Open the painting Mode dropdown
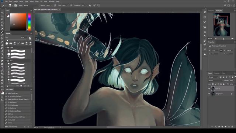236x133 pixels. pyautogui.click(x=31, y=6)
